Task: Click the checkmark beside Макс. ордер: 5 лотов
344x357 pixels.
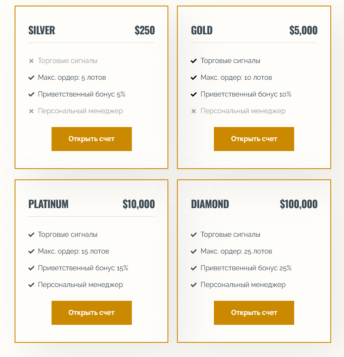Action: [30, 78]
